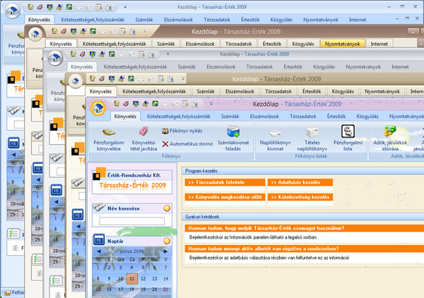Screen dimensions: 424x298
Task: Run Automatikus stornó red X command
Action: click(187, 144)
